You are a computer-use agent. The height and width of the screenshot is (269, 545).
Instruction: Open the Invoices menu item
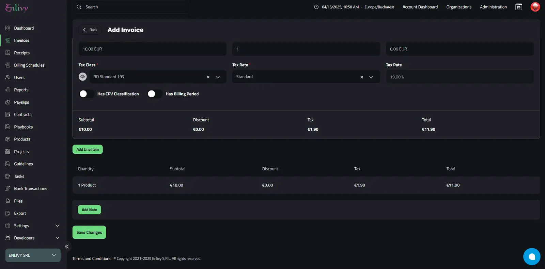[22, 40]
